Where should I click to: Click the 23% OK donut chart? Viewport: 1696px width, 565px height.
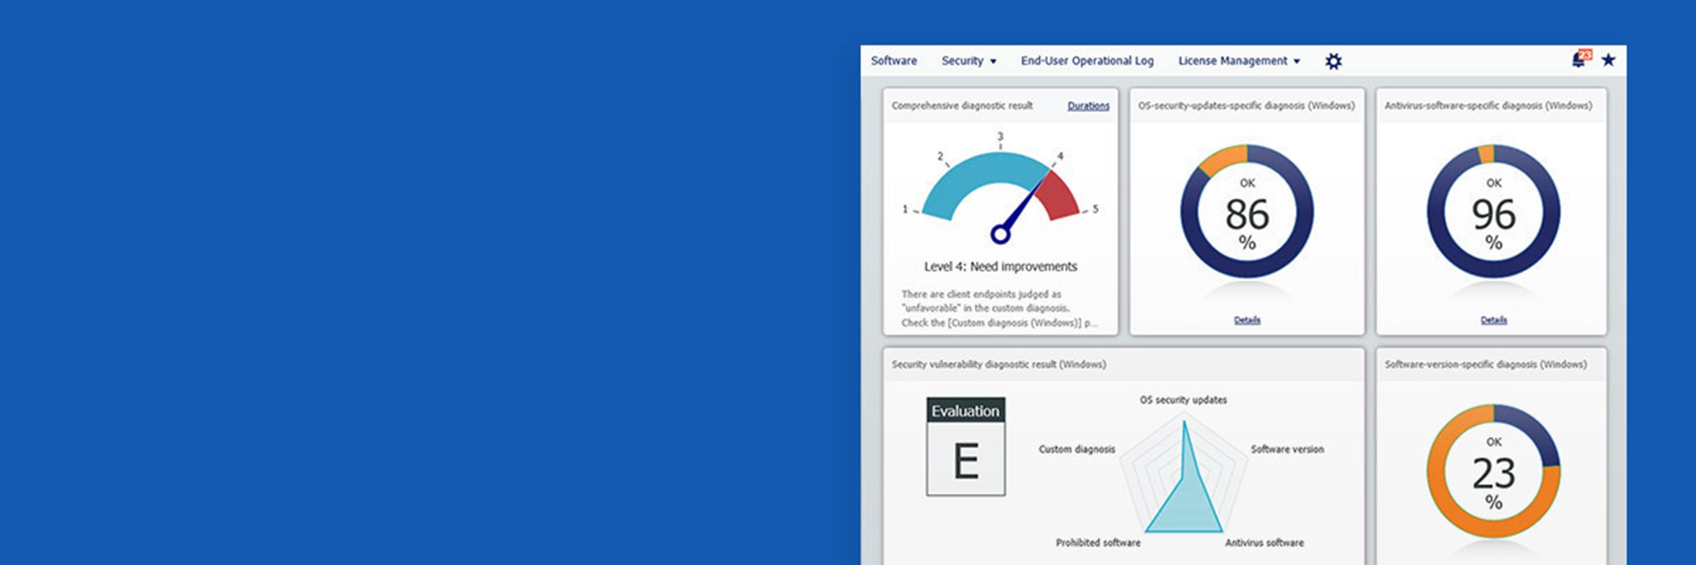click(1493, 471)
